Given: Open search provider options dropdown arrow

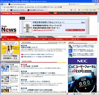Looking at the screenshot, I should click(x=98, y=4).
